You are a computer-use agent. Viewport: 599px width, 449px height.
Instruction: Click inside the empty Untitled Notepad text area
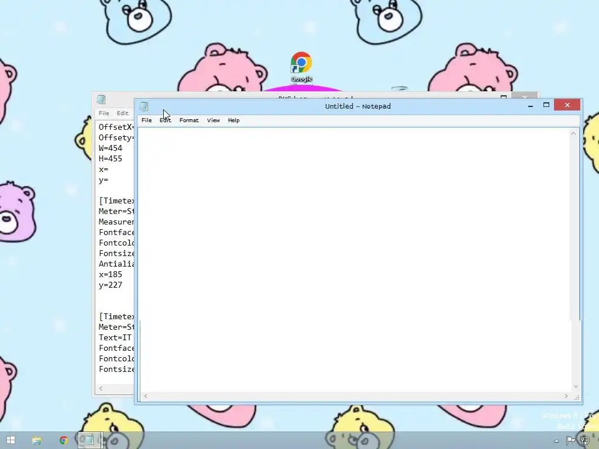coord(354,260)
